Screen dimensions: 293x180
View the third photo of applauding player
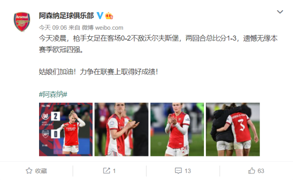click(177, 130)
